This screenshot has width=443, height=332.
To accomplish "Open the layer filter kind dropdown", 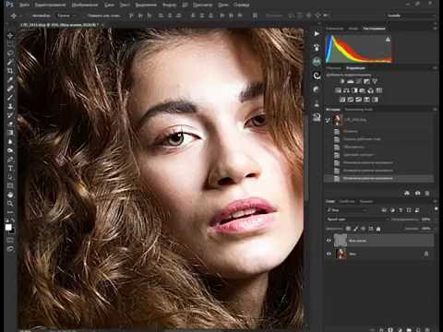I will (x=346, y=210).
